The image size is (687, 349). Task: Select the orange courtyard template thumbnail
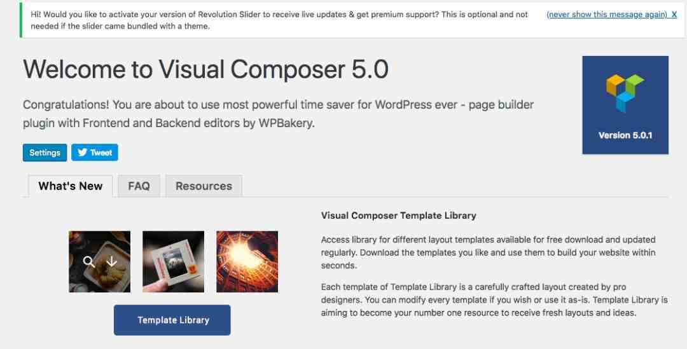point(247,261)
